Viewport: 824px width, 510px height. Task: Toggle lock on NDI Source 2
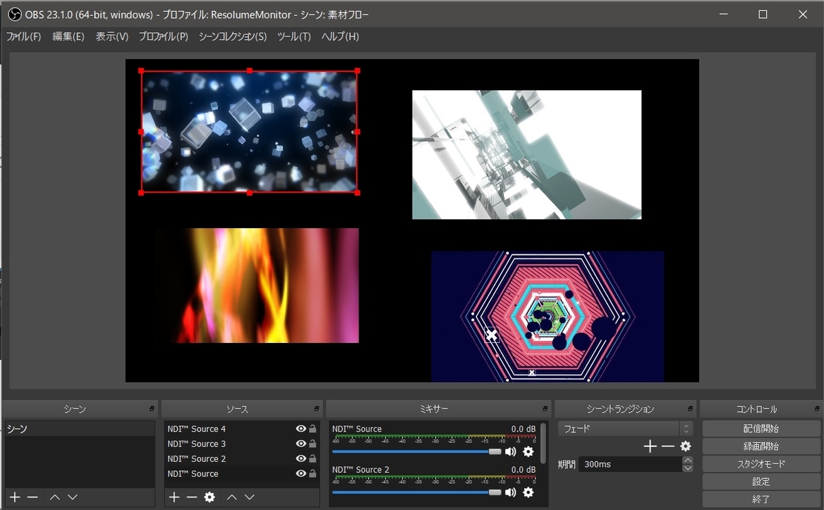click(x=312, y=459)
